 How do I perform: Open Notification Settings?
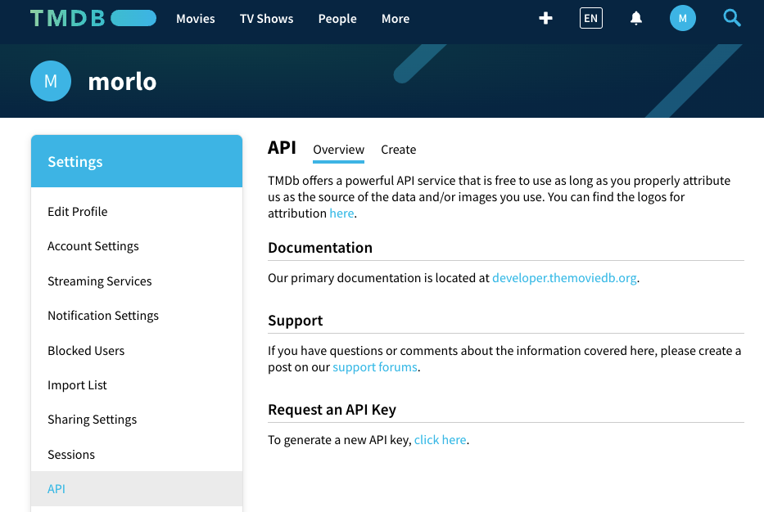(103, 315)
